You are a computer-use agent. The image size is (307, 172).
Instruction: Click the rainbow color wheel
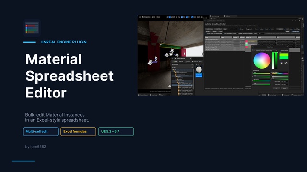tap(262, 61)
